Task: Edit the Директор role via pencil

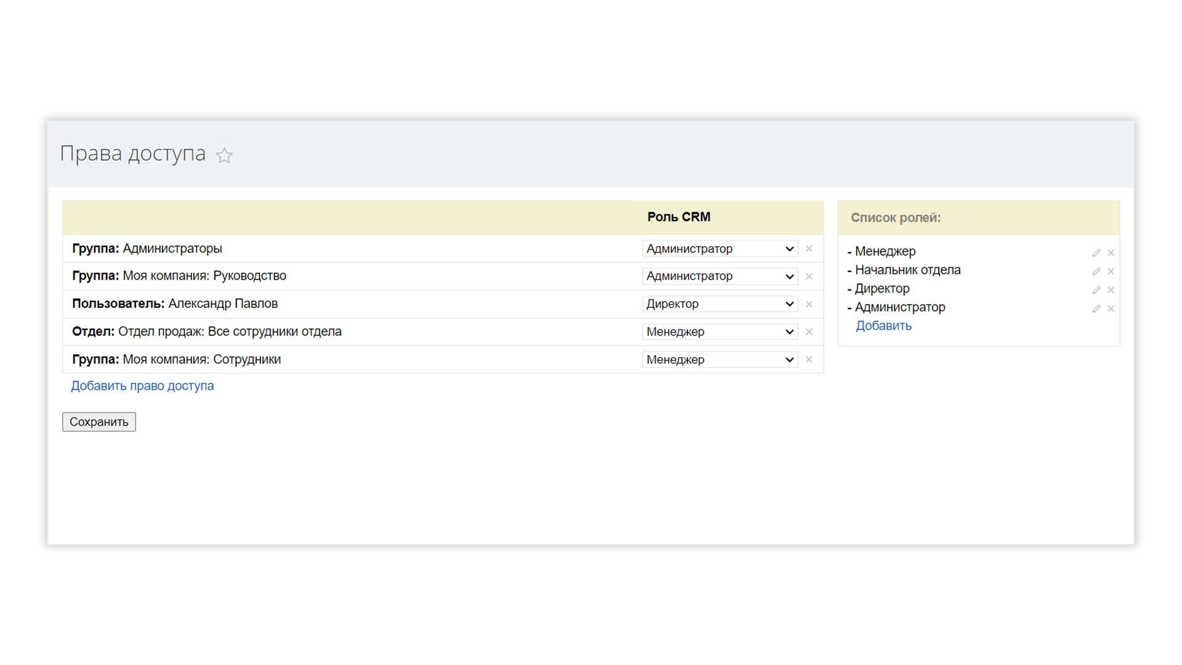Action: 1096,290
